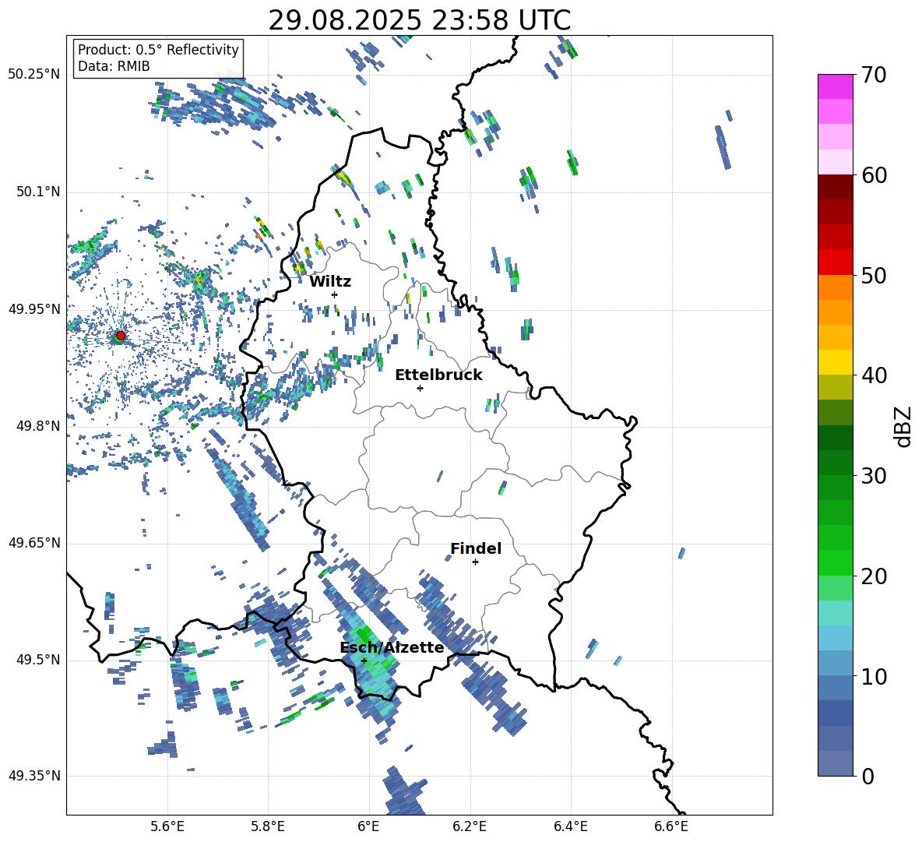Click the Findel city label
This screenshot has width=922, height=842.
coord(476,548)
